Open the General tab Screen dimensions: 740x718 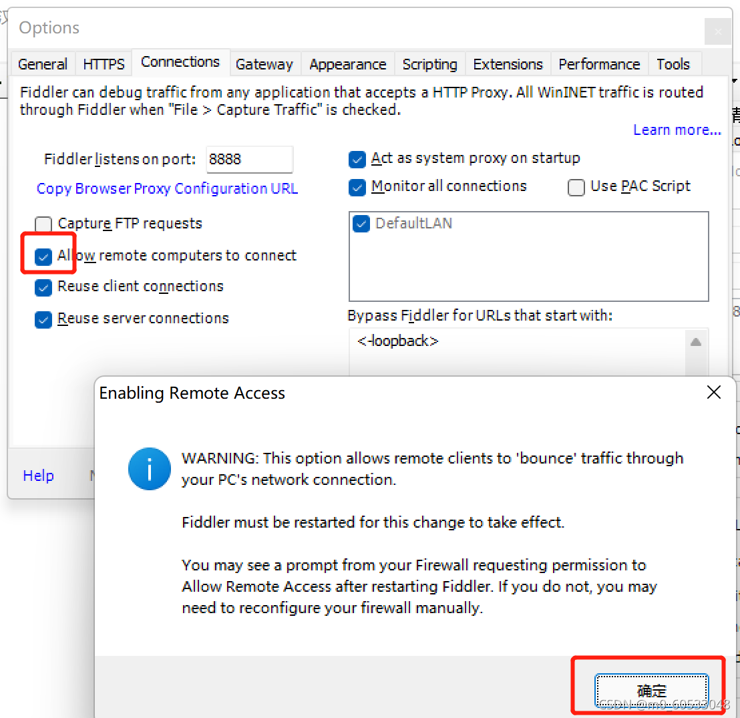(43, 63)
